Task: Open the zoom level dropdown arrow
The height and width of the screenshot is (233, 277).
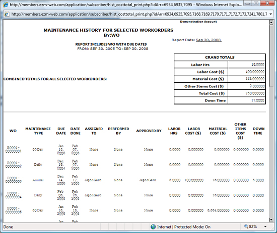Action: 265,226
